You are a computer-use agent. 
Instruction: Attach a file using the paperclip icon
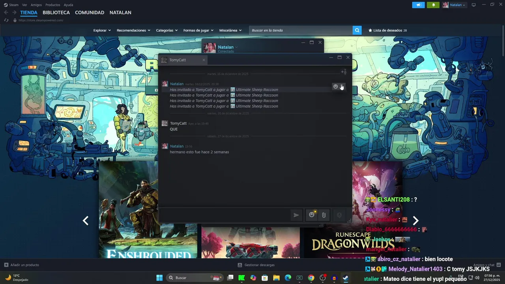tap(324, 215)
